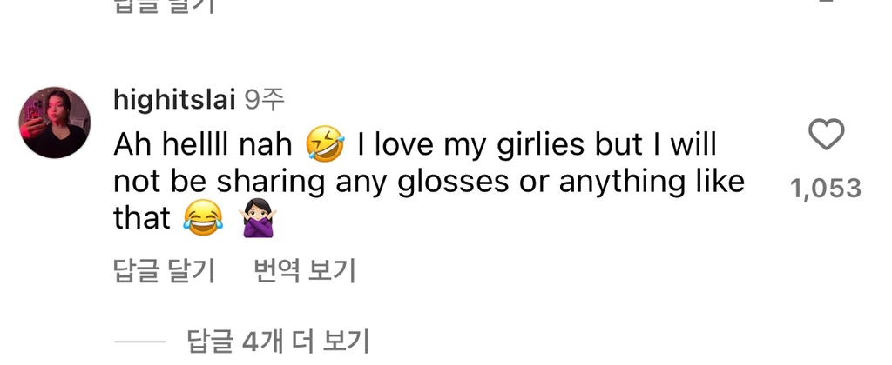Open highitslai's profile picture

(x=55, y=123)
